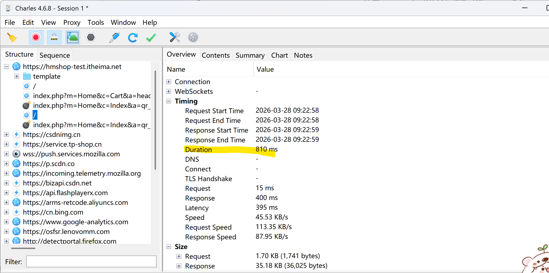Switch to the Structure tab
Viewport: 549px width, 273px height.
pos(19,54)
